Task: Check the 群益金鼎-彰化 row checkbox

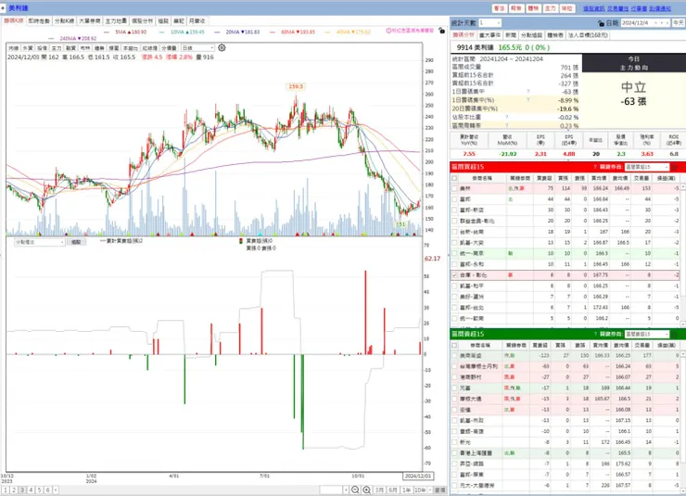Action: [454, 221]
